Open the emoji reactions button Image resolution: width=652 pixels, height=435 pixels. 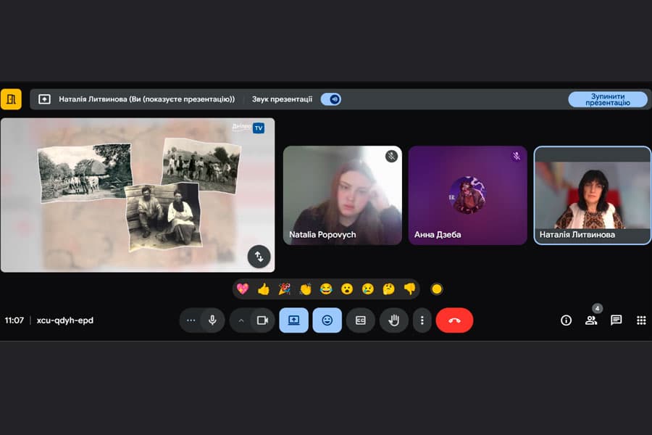pyautogui.click(x=327, y=320)
